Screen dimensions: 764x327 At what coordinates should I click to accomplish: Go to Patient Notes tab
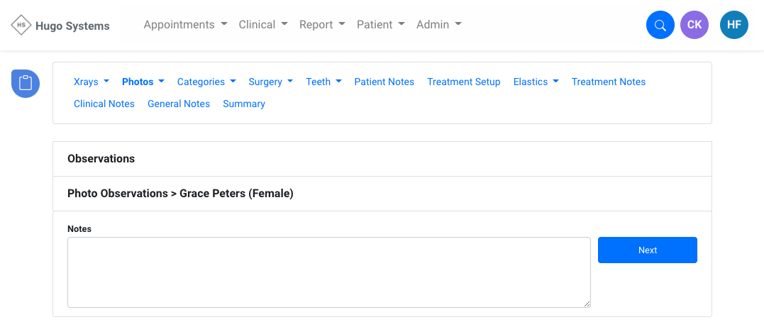tap(384, 82)
